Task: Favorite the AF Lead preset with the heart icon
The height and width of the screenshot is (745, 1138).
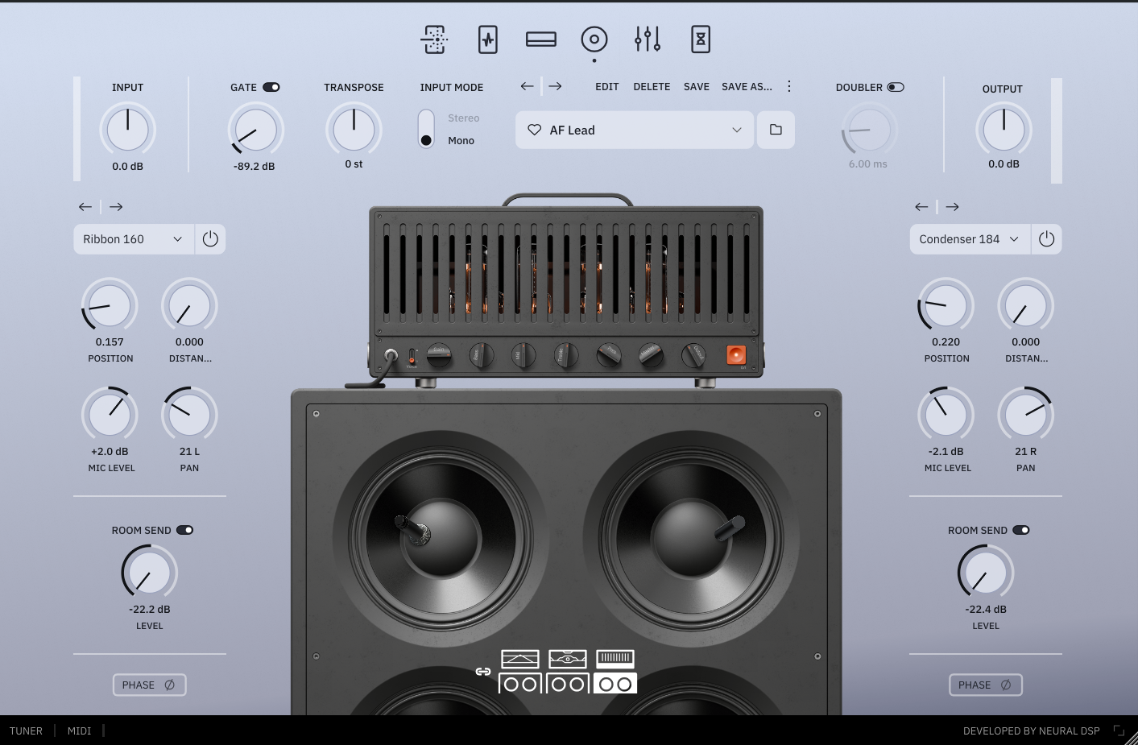Action: [x=534, y=130]
